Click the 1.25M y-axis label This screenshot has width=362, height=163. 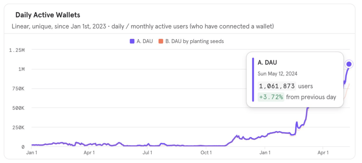[17, 50]
